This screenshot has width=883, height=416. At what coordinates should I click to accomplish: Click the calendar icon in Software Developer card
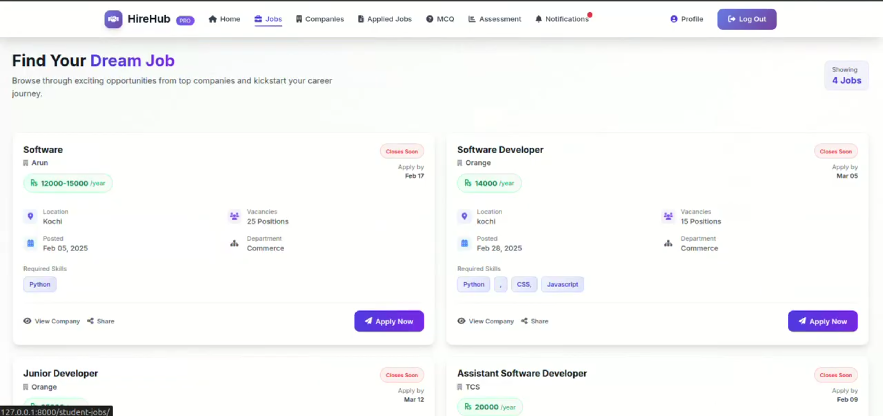[x=464, y=243]
